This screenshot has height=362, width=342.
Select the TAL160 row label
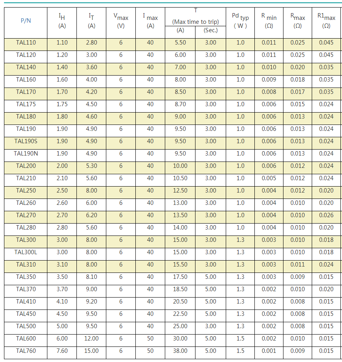[x=26, y=80]
